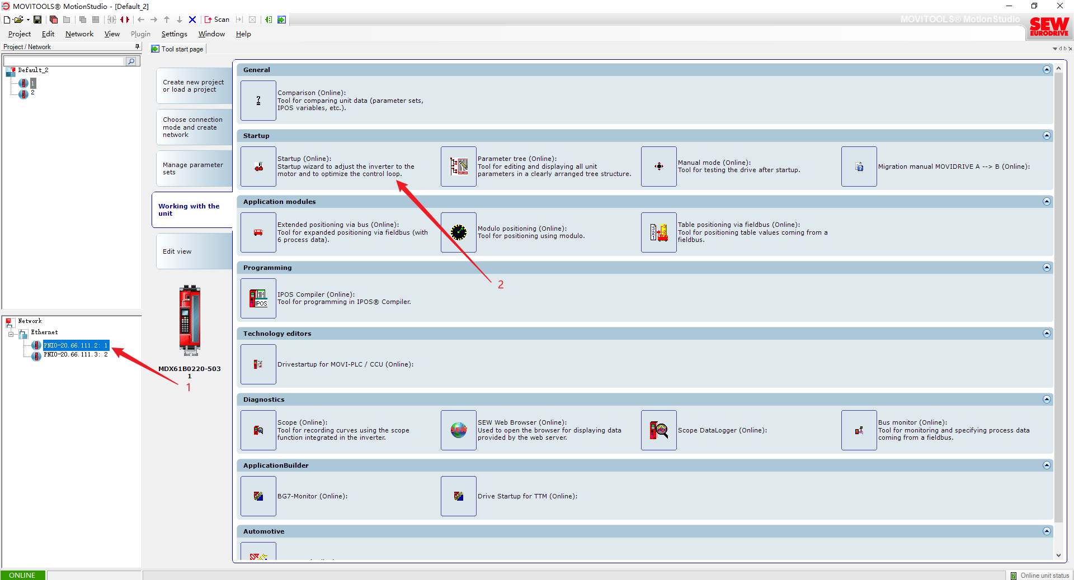Click the Save project toolbar icon
Screen dimensions: 1074x580
pyautogui.click(x=37, y=20)
